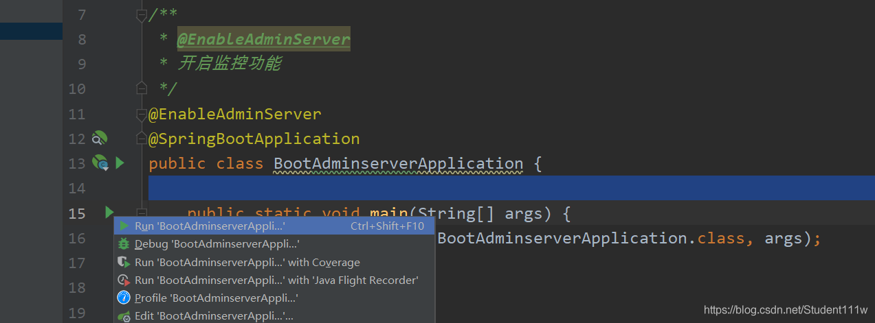Click the Java Flight Recorder icon

(124, 280)
